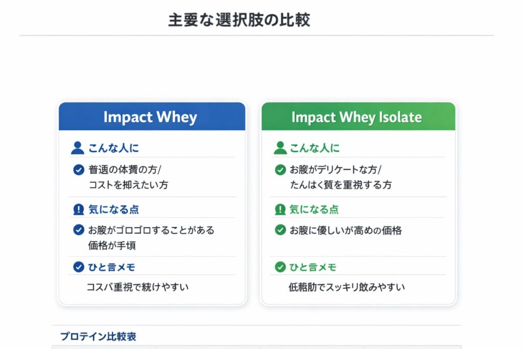Viewport: 523px width, 349px height.
Task: Click the 低糖肪でスッキリ飲みやすい memo text
Action: pyautogui.click(x=347, y=287)
